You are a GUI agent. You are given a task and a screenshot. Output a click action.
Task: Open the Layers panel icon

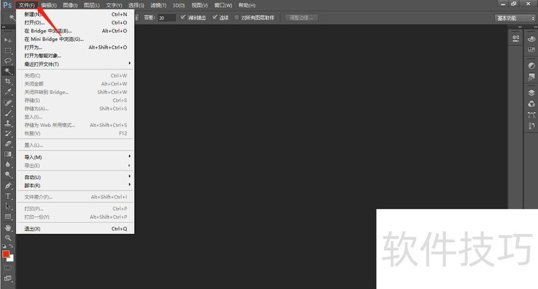pos(531,93)
